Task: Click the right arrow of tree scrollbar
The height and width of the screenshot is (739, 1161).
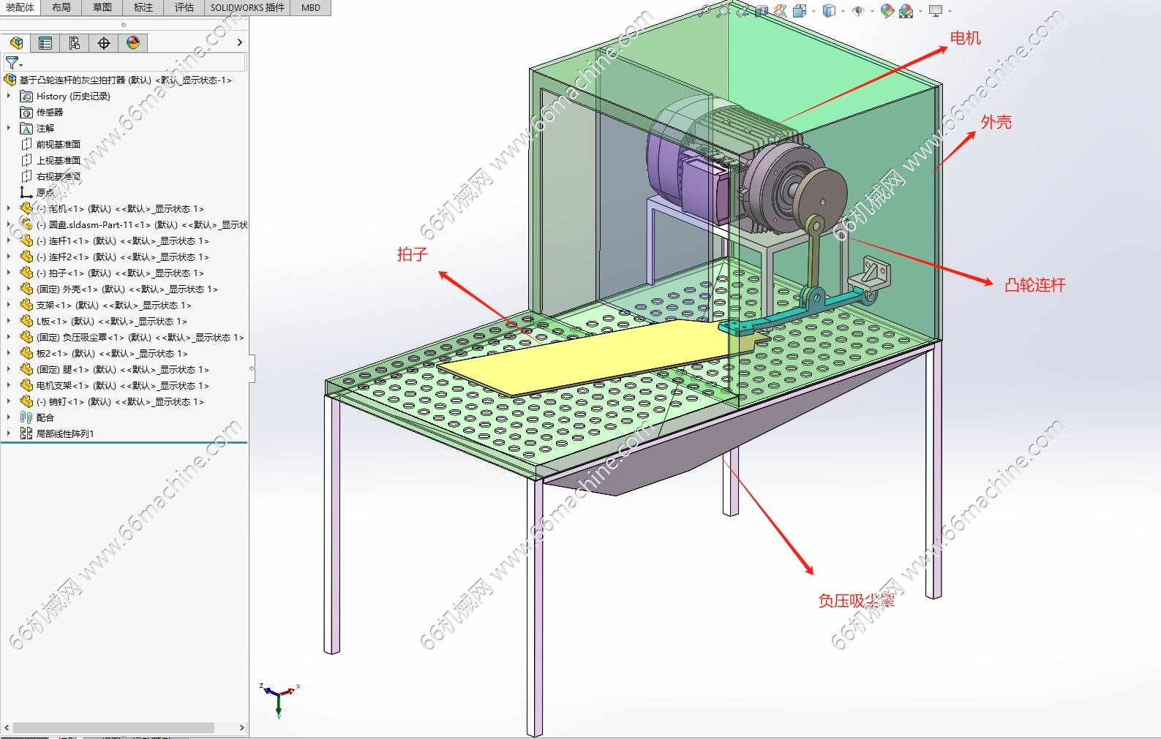Action: click(x=241, y=727)
